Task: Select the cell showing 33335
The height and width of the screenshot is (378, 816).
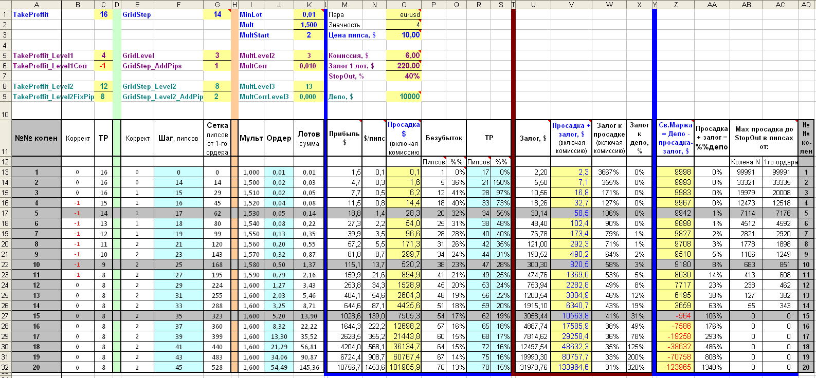Action: (780, 182)
